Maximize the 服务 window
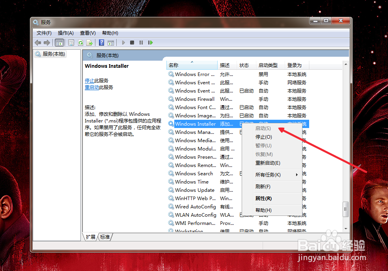This screenshot has height=271, width=388. 326,21
